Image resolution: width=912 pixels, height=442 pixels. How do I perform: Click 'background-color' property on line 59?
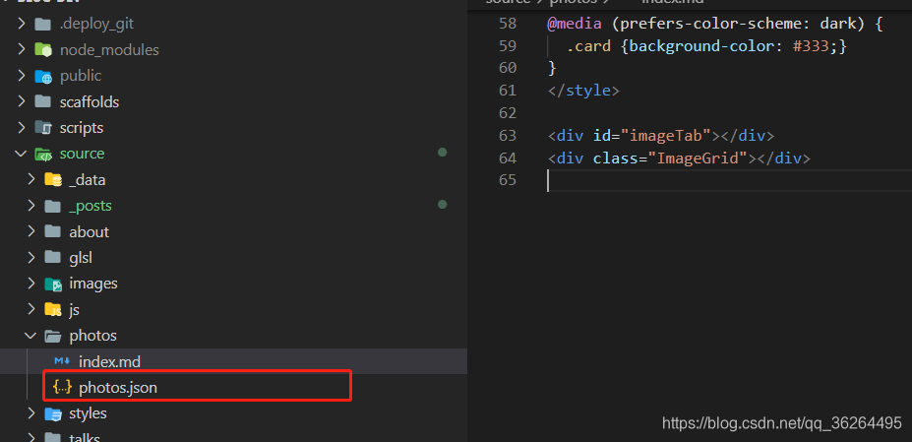pos(701,46)
